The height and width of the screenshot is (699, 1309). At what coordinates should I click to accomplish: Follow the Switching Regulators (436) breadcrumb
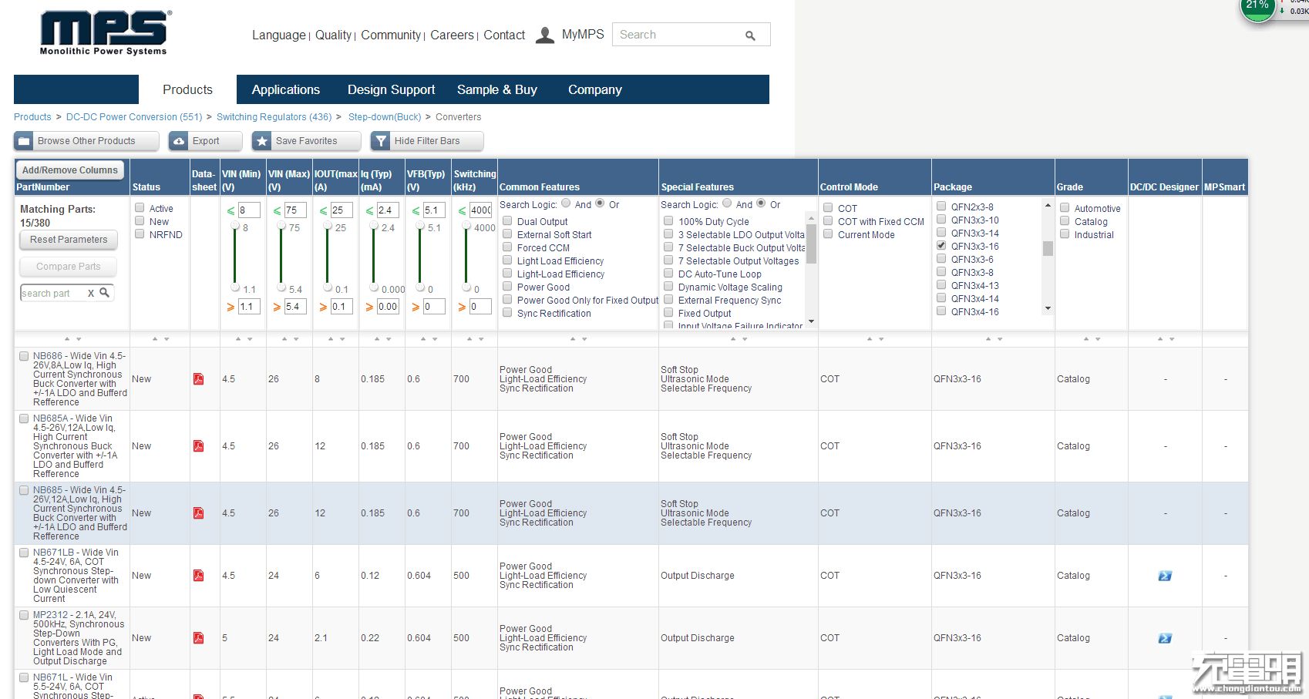click(274, 117)
